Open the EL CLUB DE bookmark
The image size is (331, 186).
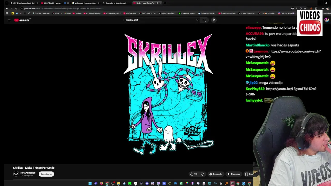tap(266, 13)
